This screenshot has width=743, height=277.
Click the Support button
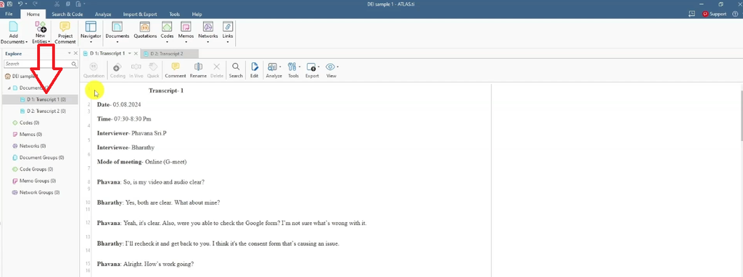pos(714,14)
